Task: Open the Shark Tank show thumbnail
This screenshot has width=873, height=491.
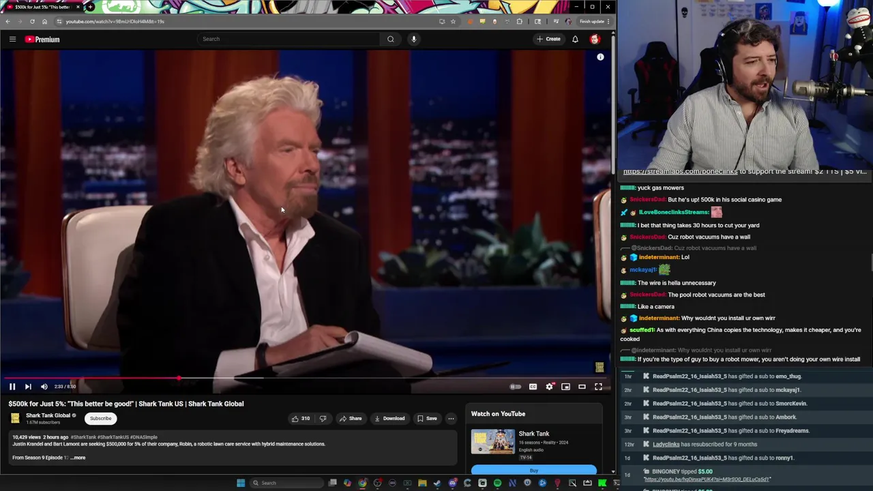Action: [x=492, y=441]
